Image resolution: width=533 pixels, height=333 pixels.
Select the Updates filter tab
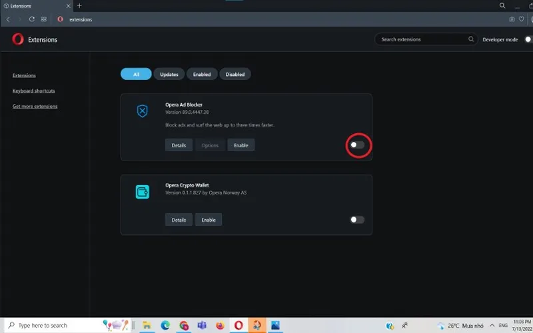click(x=169, y=74)
